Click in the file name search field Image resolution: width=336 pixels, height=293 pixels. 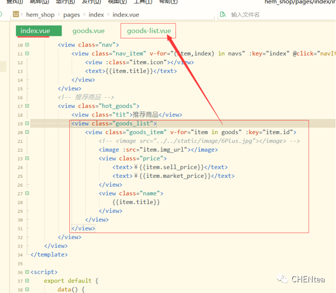coord(272,15)
